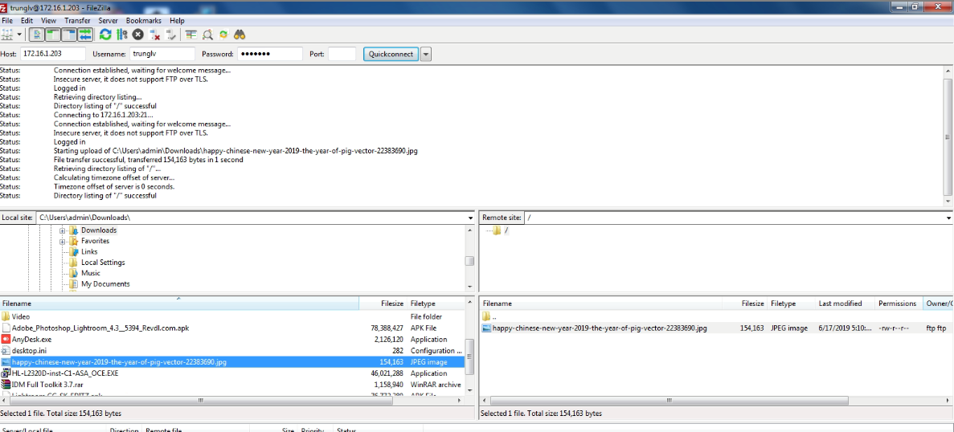Reconnect to the last server
This screenshot has height=432, width=954.
(x=171, y=35)
